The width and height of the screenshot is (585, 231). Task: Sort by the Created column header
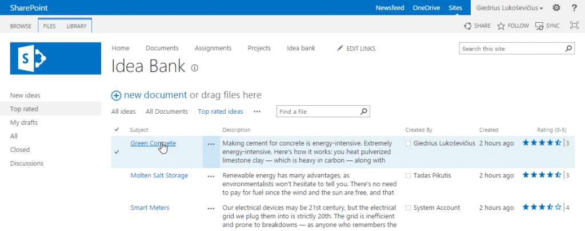(x=489, y=130)
